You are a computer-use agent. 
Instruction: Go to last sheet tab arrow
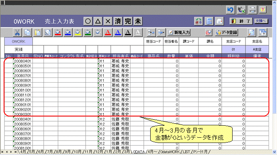point(15,152)
